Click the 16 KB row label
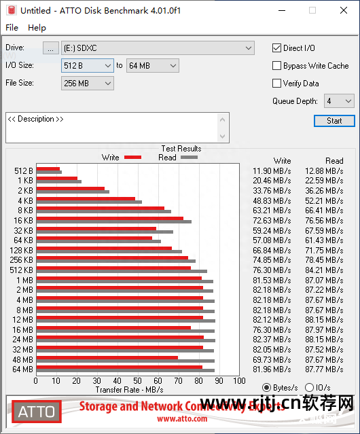Image resolution: width=360 pixels, height=434 pixels. click(23, 221)
